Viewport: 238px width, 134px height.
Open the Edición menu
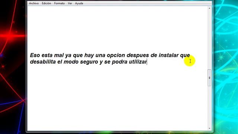[46, 3]
